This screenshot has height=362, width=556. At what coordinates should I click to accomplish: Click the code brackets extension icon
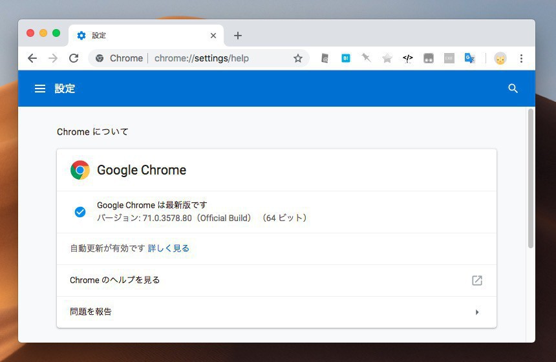(408, 58)
